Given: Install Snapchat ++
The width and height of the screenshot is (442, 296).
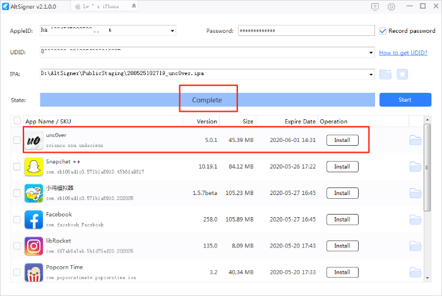Looking at the screenshot, I should click(x=342, y=167).
